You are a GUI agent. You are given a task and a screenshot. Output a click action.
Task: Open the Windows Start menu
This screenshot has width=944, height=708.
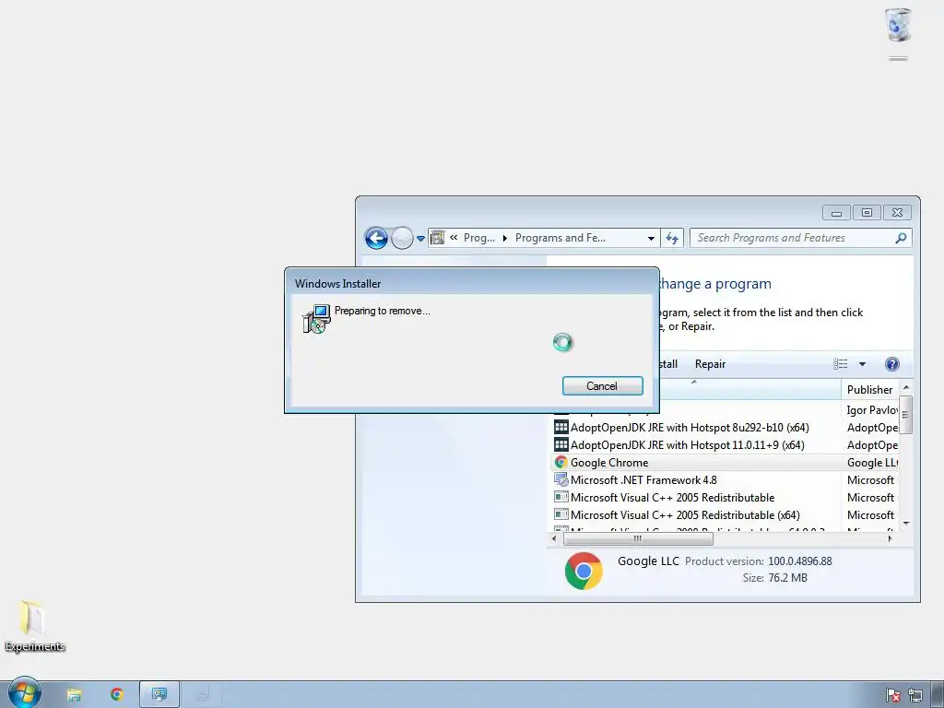coord(24,693)
